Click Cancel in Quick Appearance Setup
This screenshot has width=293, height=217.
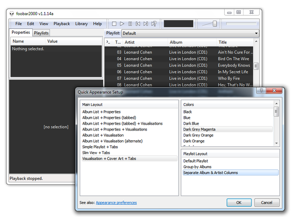(267, 203)
